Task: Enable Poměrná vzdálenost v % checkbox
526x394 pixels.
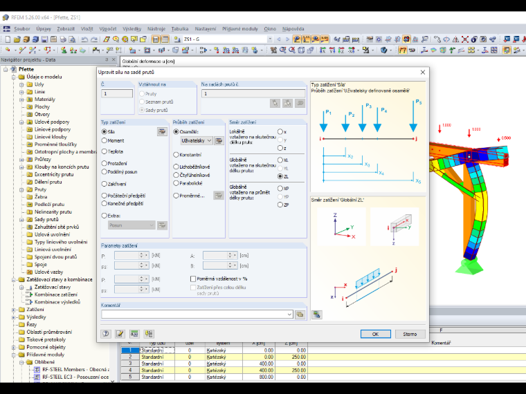Action: 193,279
